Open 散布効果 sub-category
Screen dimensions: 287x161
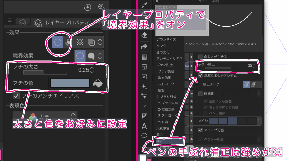[165, 78]
